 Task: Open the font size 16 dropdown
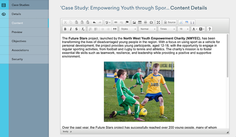(x=183, y=29)
